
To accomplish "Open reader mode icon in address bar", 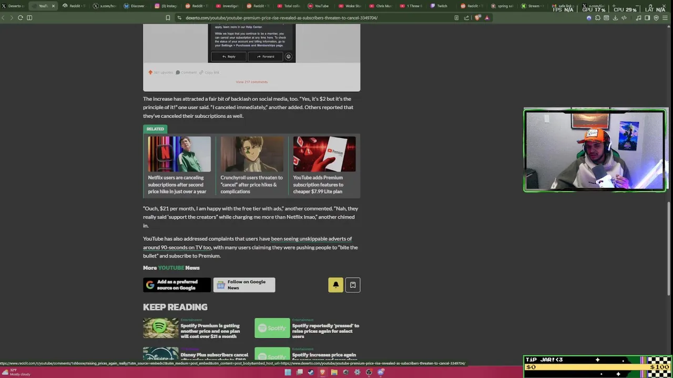I will pyautogui.click(x=456, y=18).
